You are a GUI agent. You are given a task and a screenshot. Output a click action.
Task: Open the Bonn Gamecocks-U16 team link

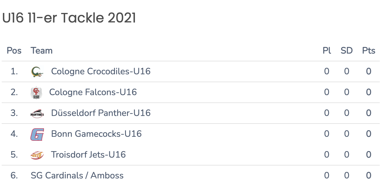pos(96,134)
